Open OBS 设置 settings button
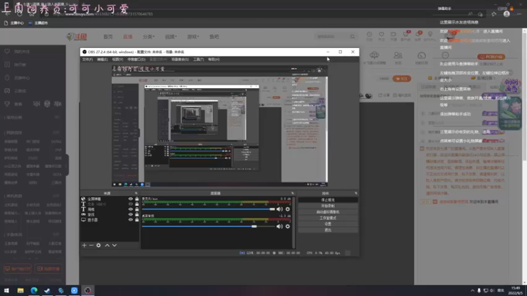Viewport: 527px width, 296px height. click(327, 224)
